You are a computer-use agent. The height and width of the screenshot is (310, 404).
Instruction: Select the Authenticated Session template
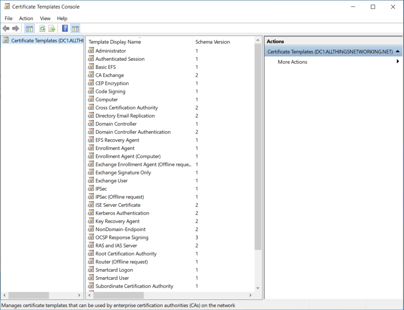(x=120, y=59)
